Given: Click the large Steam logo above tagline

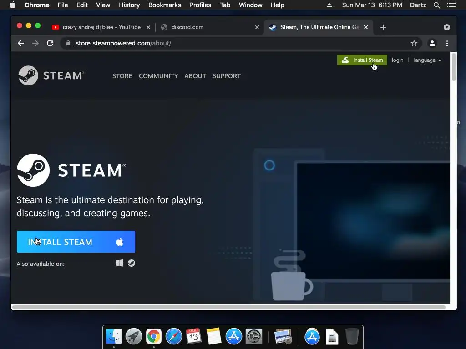Looking at the screenshot, I should click(x=71, y=170).
